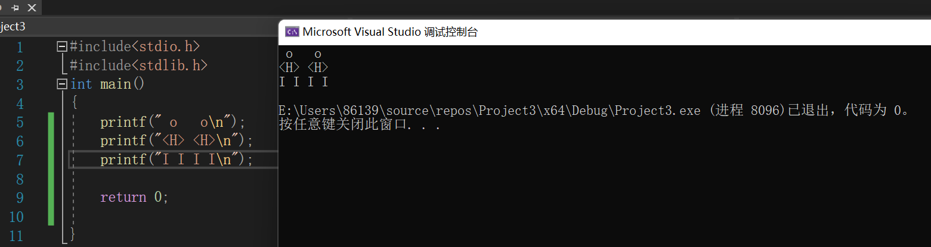
Task: Click the printf("I I I I\n") line
Action: point(177,160)
